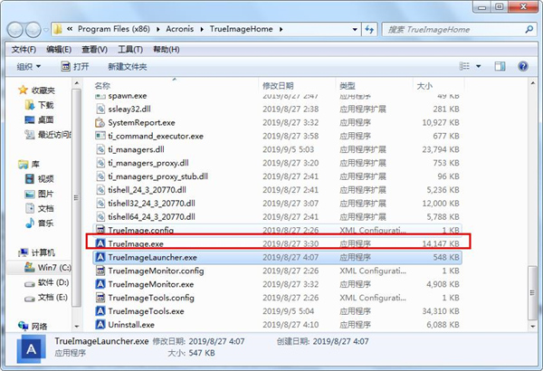Click the TrueImageTools.config file icon
The image size is (543, 371).
(100, 298)
